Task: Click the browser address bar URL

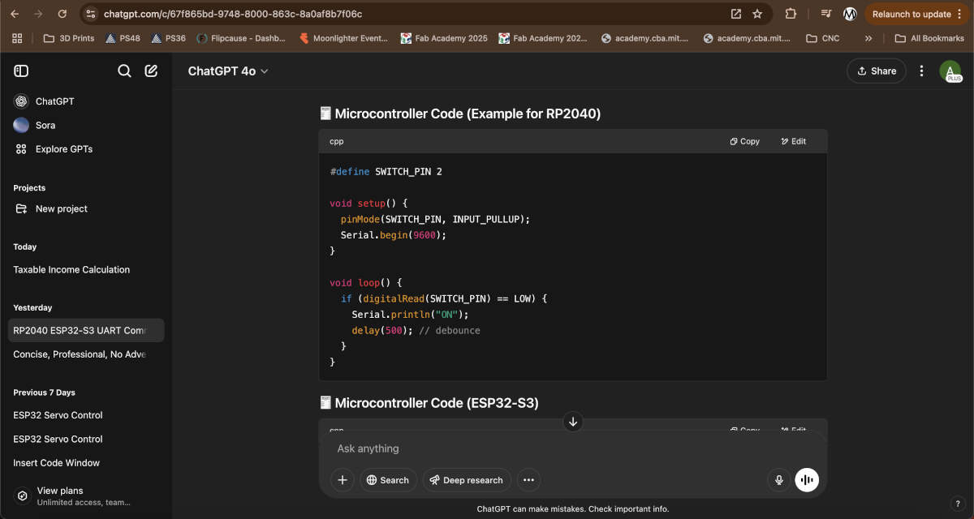Action: click(x=233, y=14)
